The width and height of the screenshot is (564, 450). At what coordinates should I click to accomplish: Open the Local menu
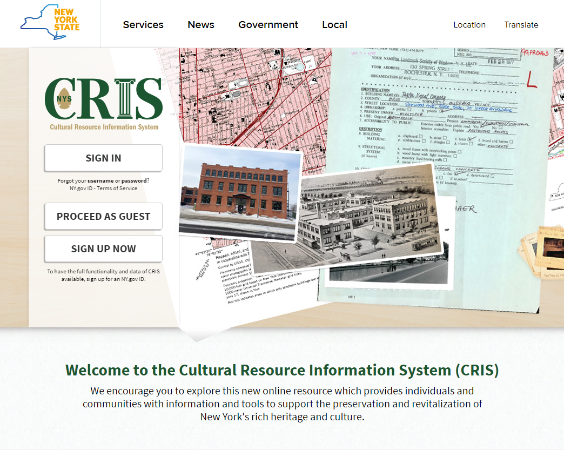point(334,25)
